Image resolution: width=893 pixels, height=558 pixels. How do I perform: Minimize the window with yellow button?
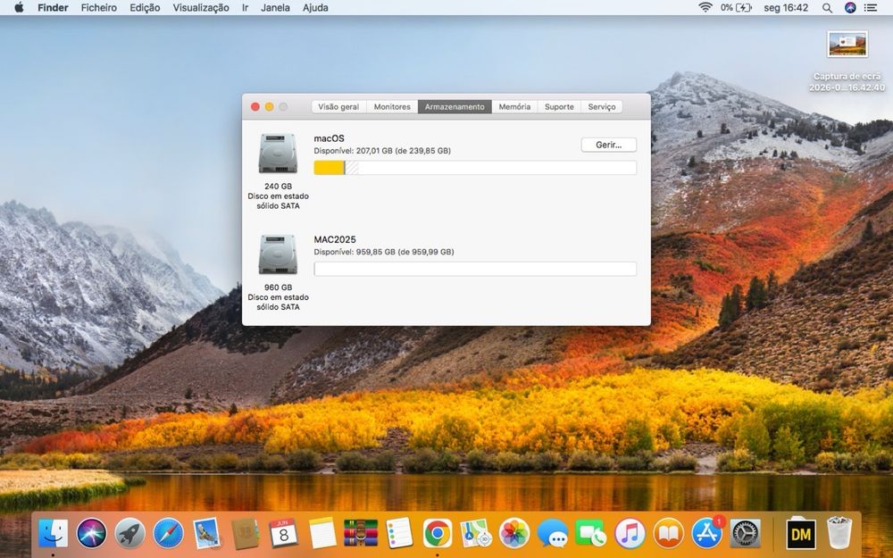tap(270, 106)
